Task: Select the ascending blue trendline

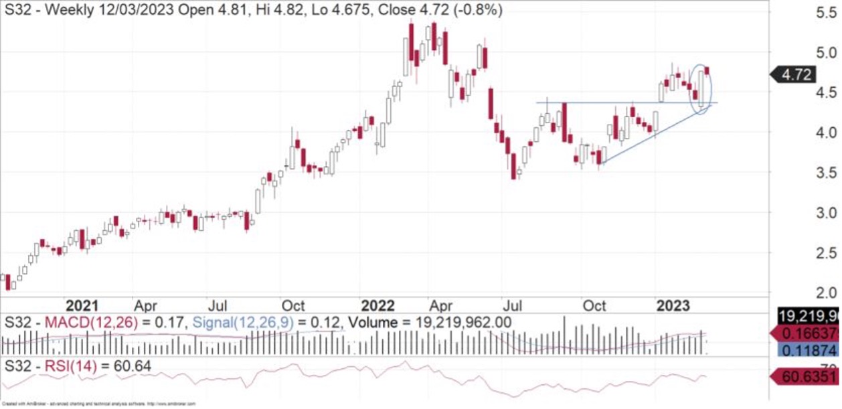Action: coord(643,140)
